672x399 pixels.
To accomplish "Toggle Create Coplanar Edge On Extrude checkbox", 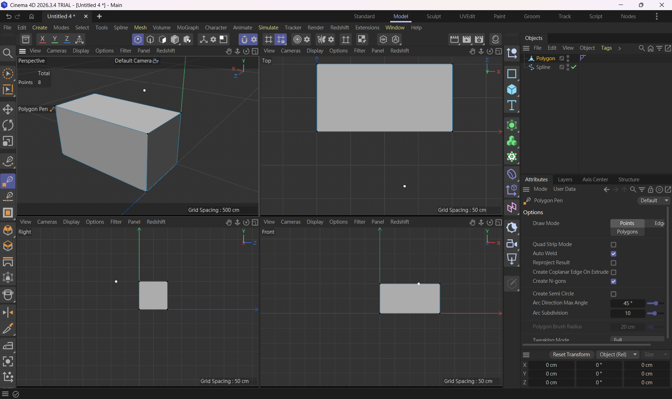I will coord(613,272).
